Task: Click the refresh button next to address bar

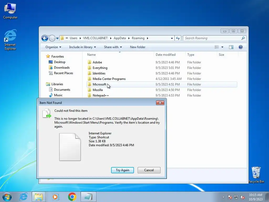Action: 178,38
